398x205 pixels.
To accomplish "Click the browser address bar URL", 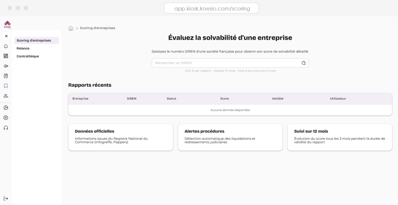I will click(211, 9).
